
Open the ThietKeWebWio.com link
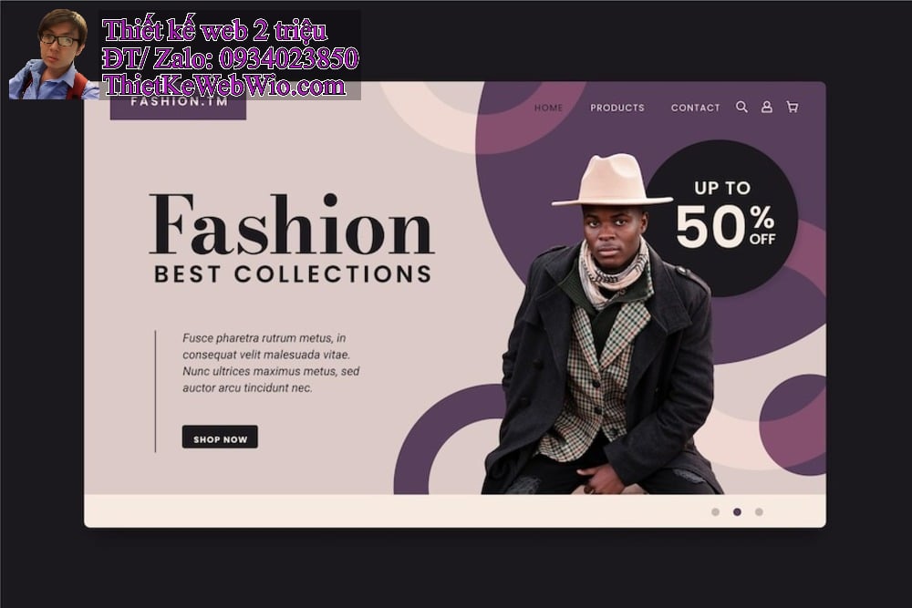(224, 86)
